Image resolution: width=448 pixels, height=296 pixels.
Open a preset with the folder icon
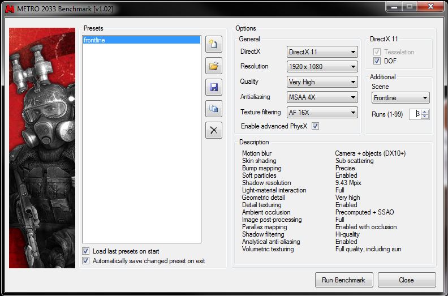(x=214, y=66)
